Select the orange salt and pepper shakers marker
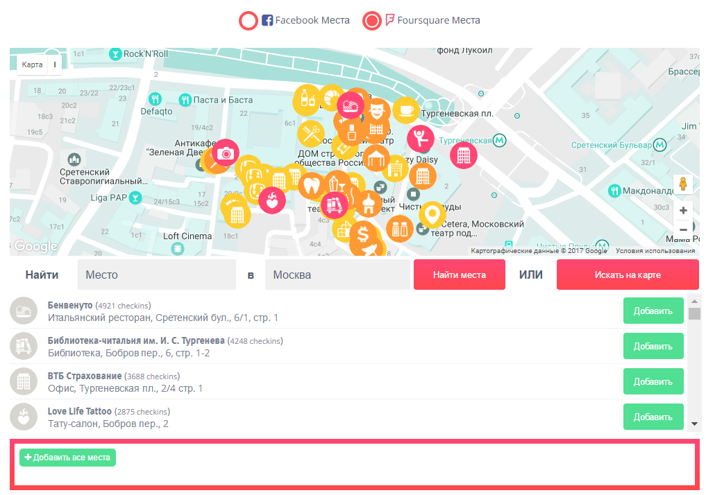706x495 pixels. click(x=400, y=228)
